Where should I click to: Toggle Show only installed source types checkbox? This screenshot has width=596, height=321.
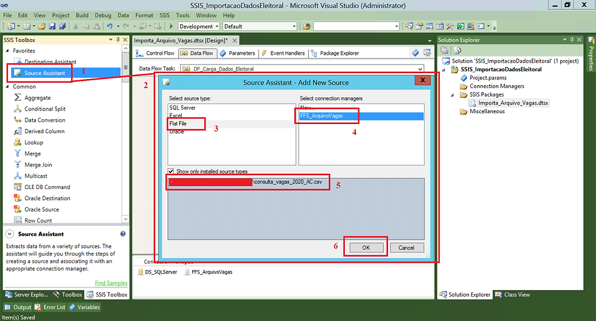171,171
